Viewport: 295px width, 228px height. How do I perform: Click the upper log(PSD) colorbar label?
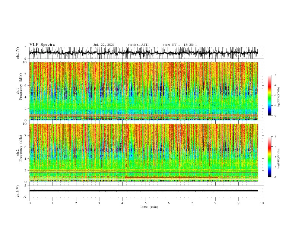point(279,97)
